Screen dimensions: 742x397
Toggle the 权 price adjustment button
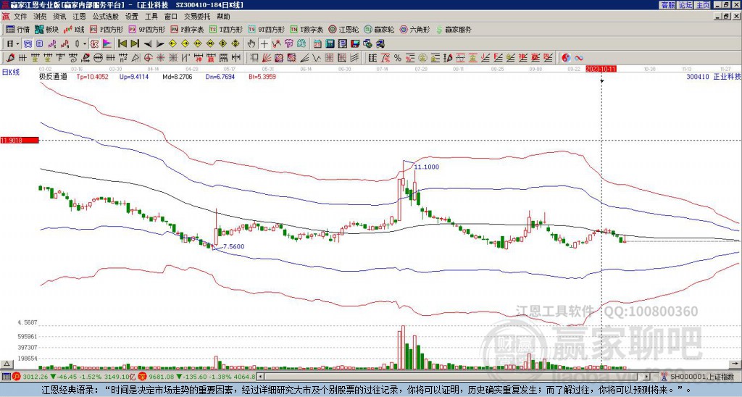coord(93,44)
